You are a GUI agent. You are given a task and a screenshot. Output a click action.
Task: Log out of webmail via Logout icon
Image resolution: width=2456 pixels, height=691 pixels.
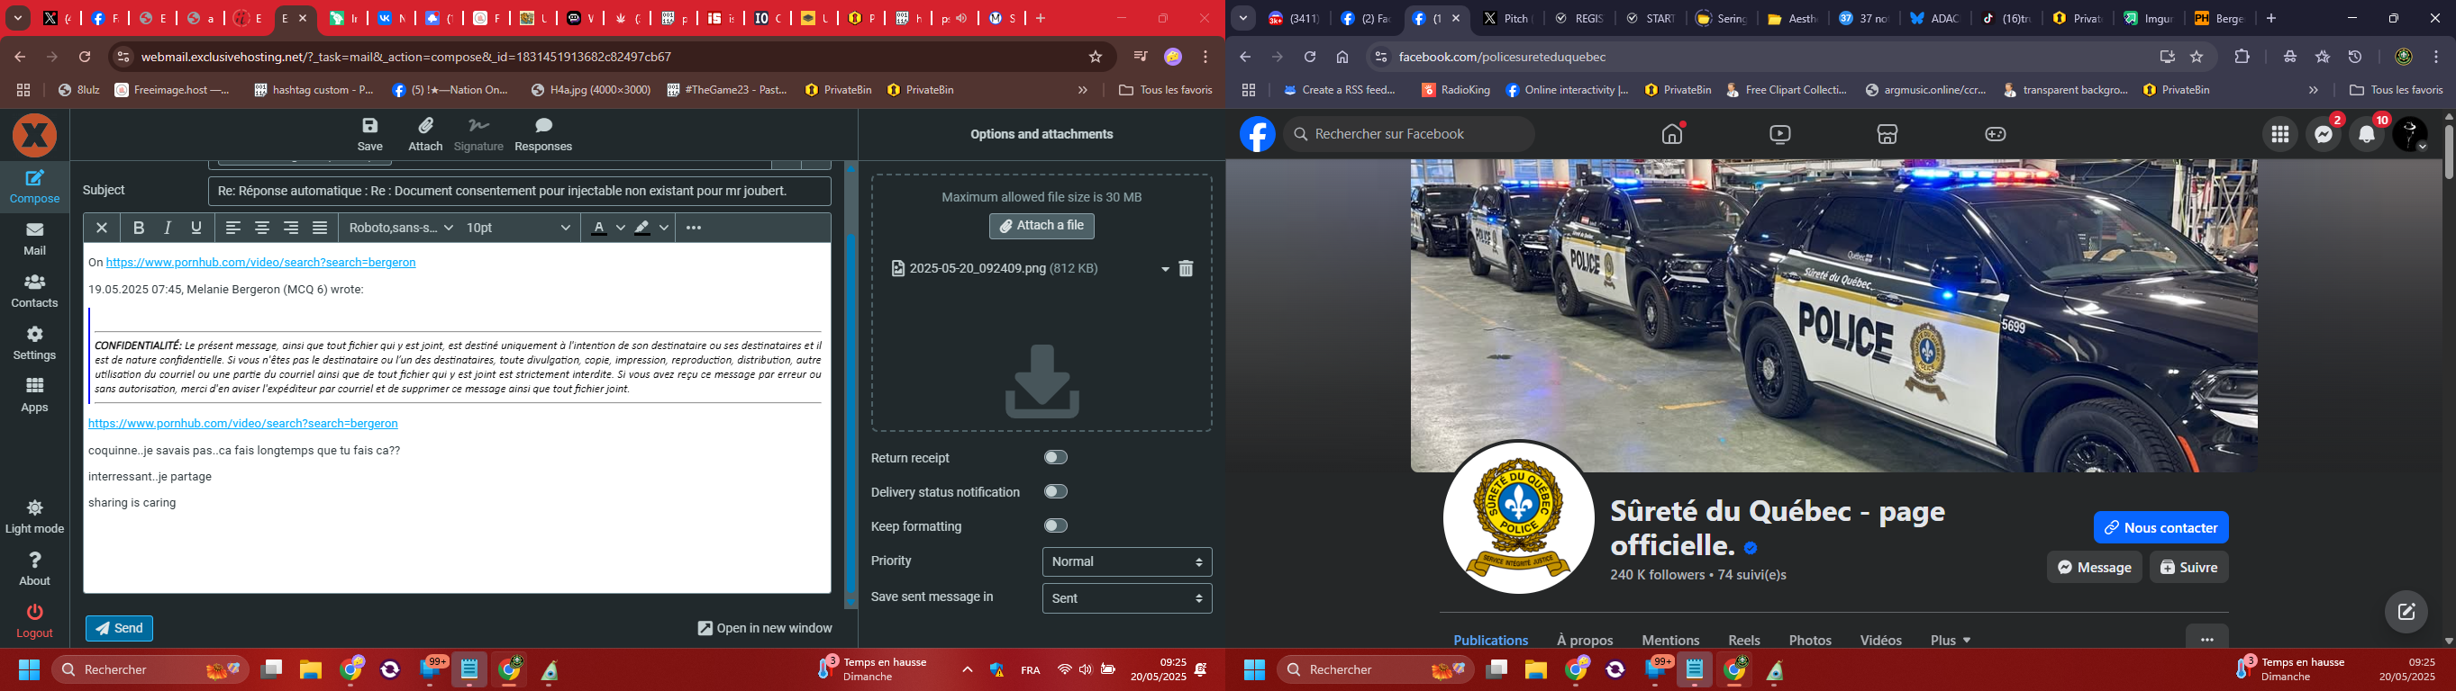click(x=34, y=621)
